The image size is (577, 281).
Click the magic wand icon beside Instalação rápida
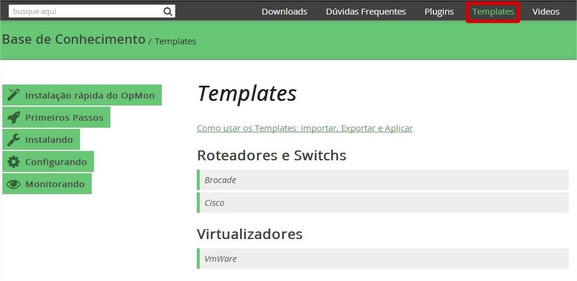point(13,95)
